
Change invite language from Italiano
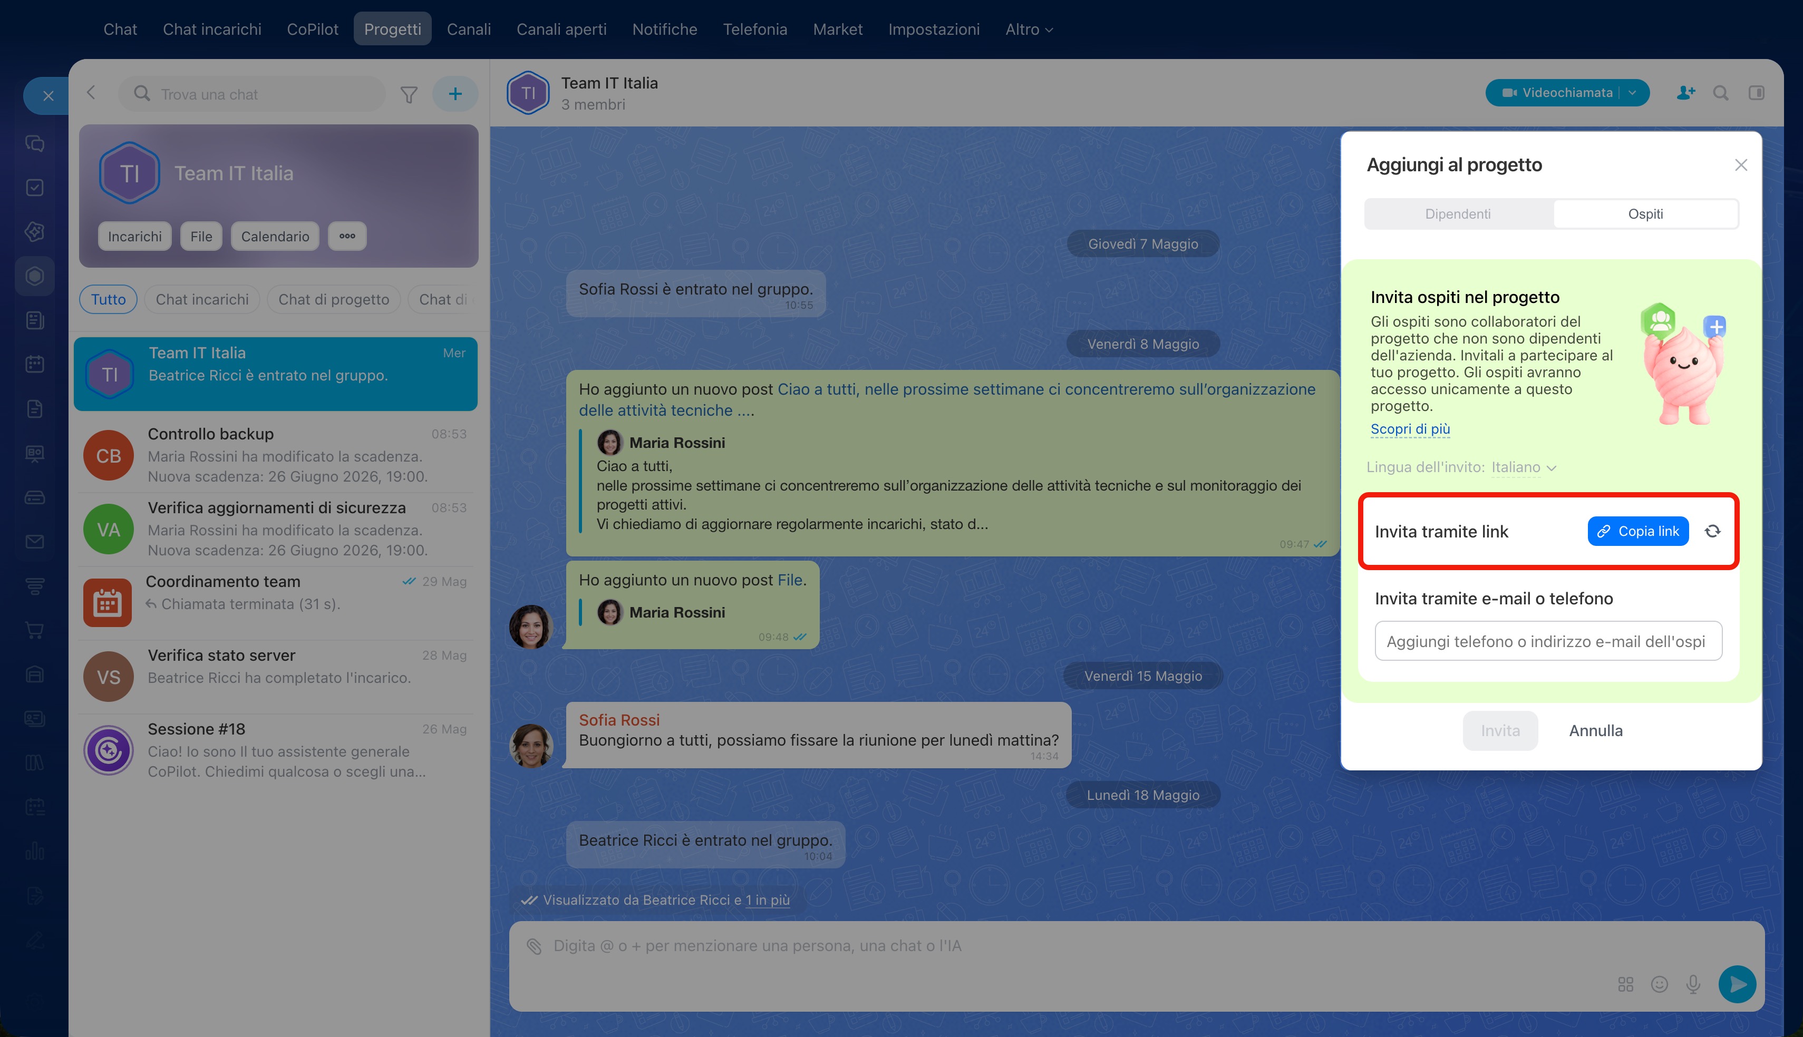point(1524,467)
